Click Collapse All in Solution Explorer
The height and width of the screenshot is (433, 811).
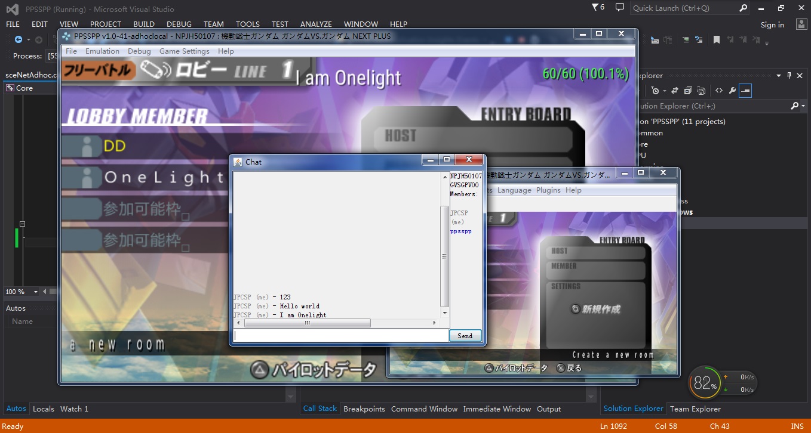[688, 91]
